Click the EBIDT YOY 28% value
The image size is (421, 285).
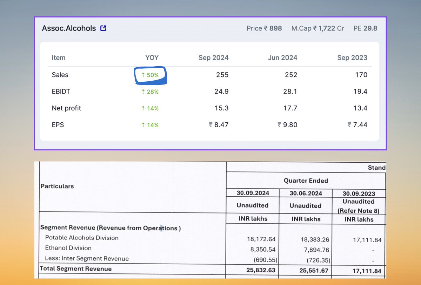pyautogui.click(x=150, y=92)
